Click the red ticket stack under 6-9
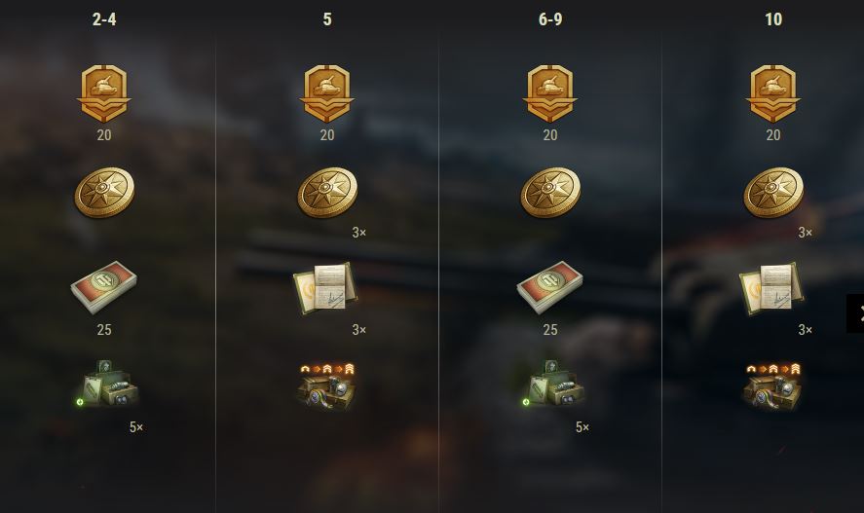Screen dimensions: 864x513 tap(550, 288)
